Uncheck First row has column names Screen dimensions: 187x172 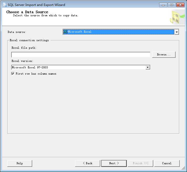point(13,74)
